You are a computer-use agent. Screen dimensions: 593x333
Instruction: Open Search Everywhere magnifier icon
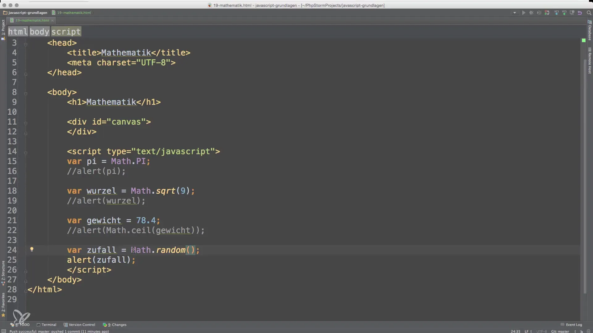pos(589,13)
